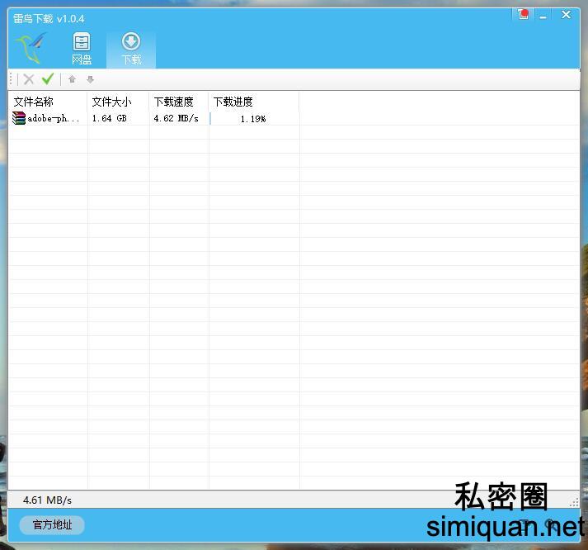Minimize the 雷鸟下载 window
588x550 pixels.
545,15
